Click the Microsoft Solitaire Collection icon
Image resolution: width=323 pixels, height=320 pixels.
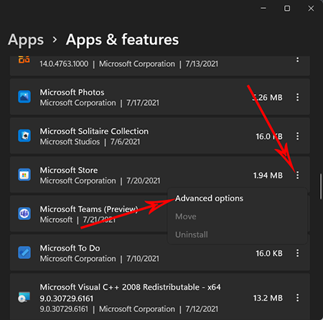24,136
